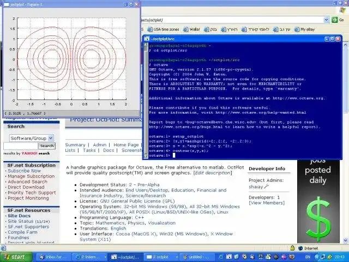Open the 2 - Pre-Alpha status link
349x262 pixels.
[x=144, y=184]
